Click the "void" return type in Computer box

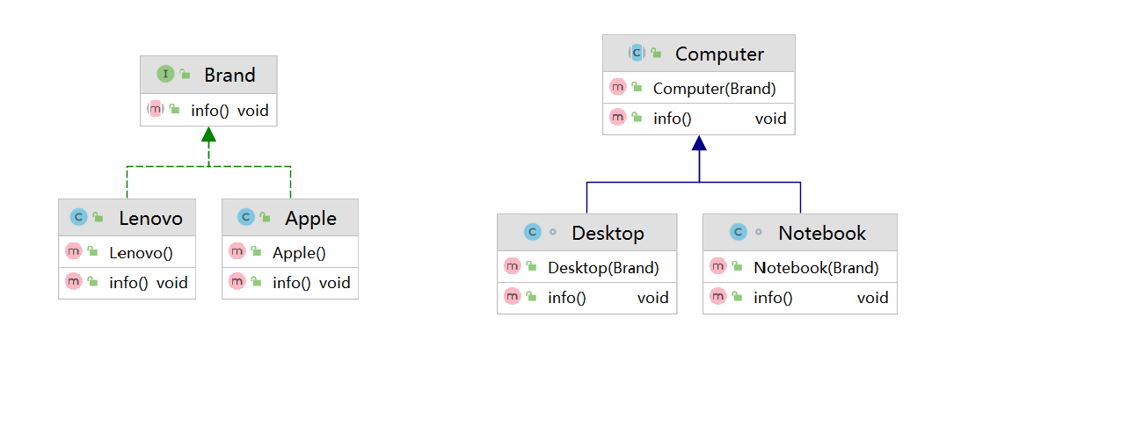pyautogui.click(x=771, y=119)
